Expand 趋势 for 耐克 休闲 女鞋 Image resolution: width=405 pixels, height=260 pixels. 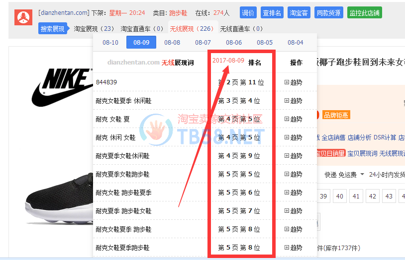coord(294,137)
